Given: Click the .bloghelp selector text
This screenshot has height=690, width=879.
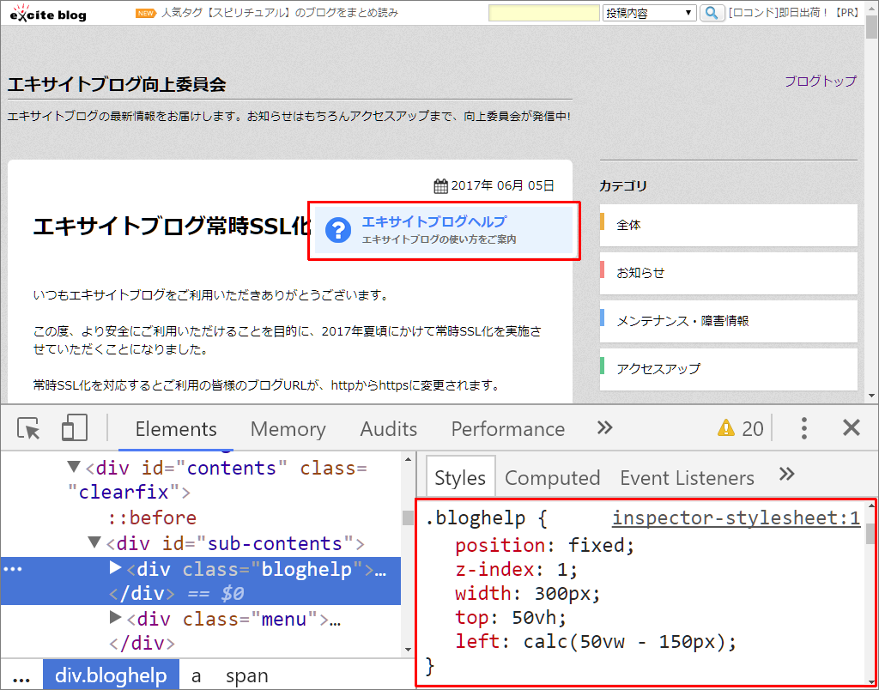Looking at the screenshot, I should (476, 518).
